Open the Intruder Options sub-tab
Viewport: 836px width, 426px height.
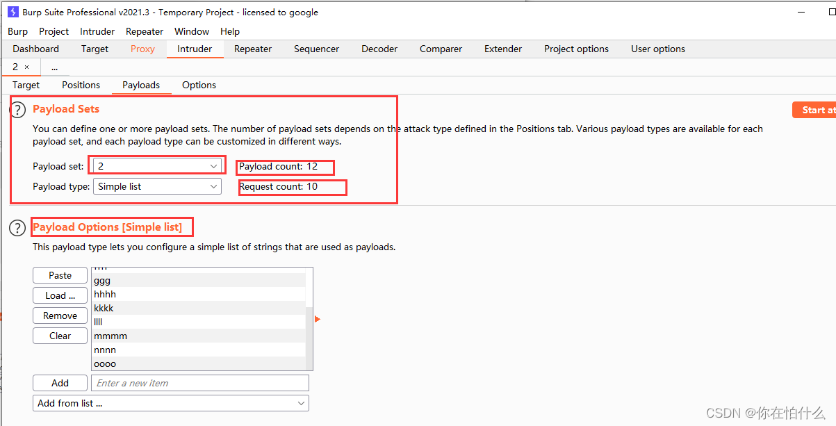(199, 85)
